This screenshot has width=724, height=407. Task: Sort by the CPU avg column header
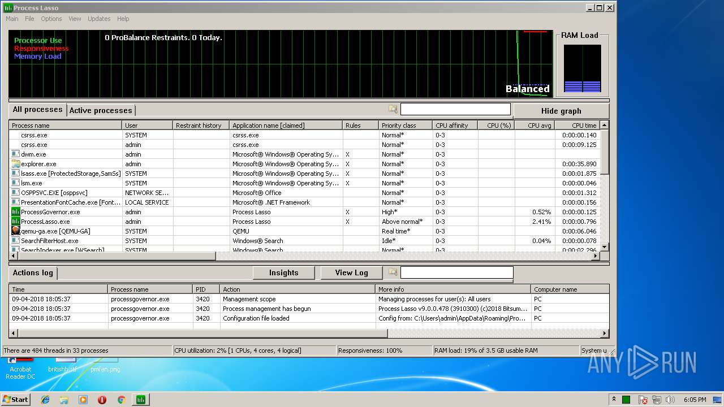click(x=535, y=125)
